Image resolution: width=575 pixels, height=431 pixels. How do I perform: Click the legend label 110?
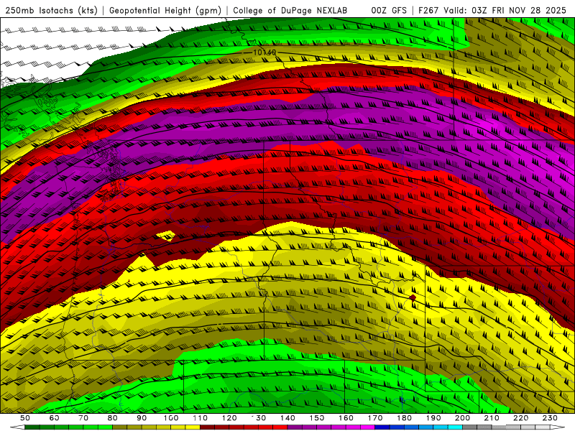[x=200, y=418]
